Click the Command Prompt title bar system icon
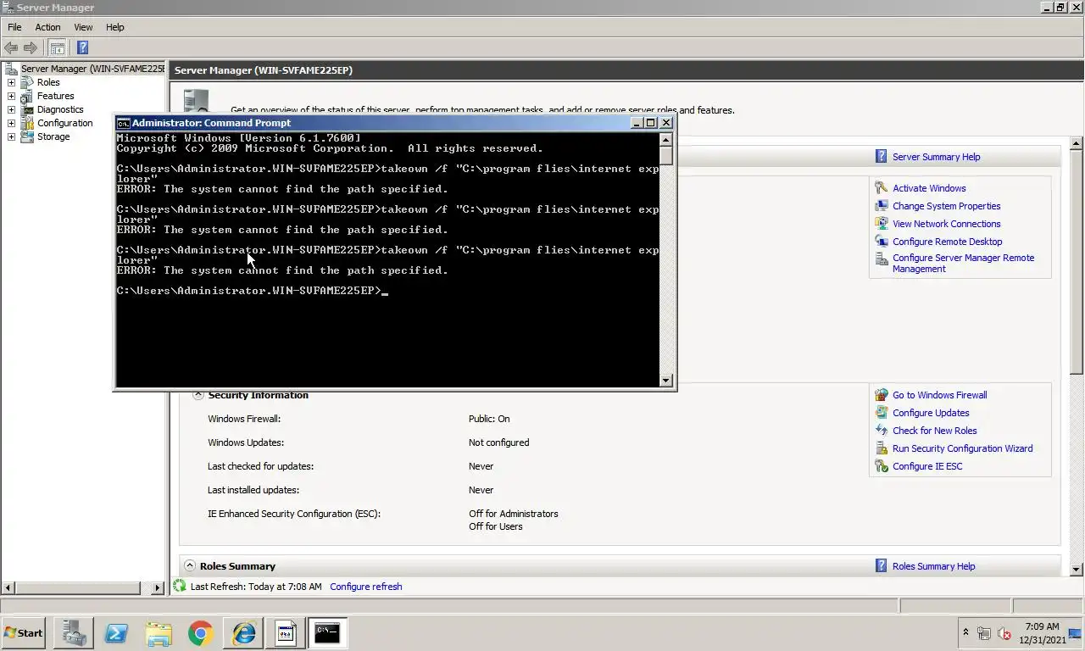 pyautogui.click(x=124, y=123)
